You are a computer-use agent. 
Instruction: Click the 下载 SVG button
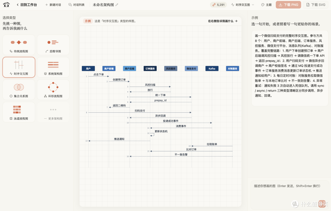(316, 5)
